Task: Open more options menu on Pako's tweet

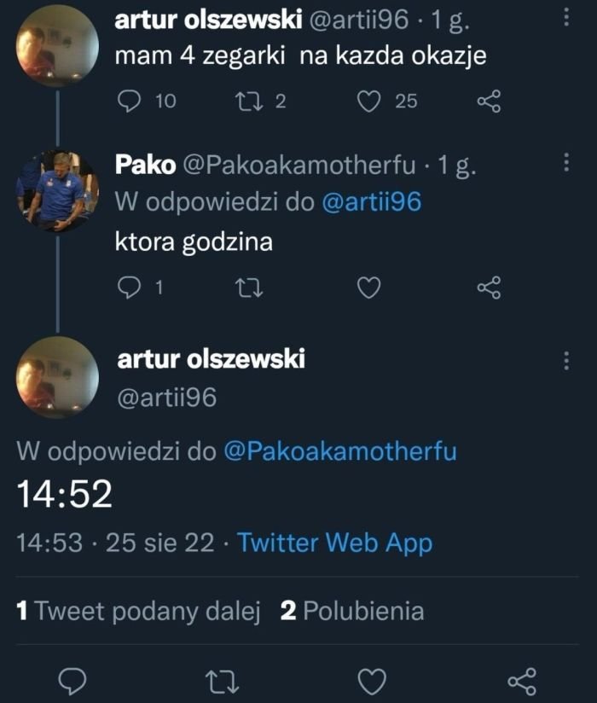Action: [x=567, y=164]
